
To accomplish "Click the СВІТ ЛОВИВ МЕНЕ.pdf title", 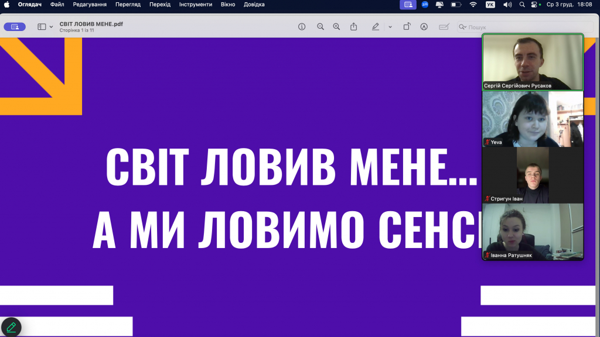I will (x=91, y=24).
